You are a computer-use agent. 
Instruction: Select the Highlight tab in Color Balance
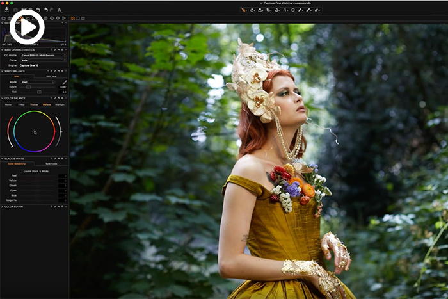(60, 104)
